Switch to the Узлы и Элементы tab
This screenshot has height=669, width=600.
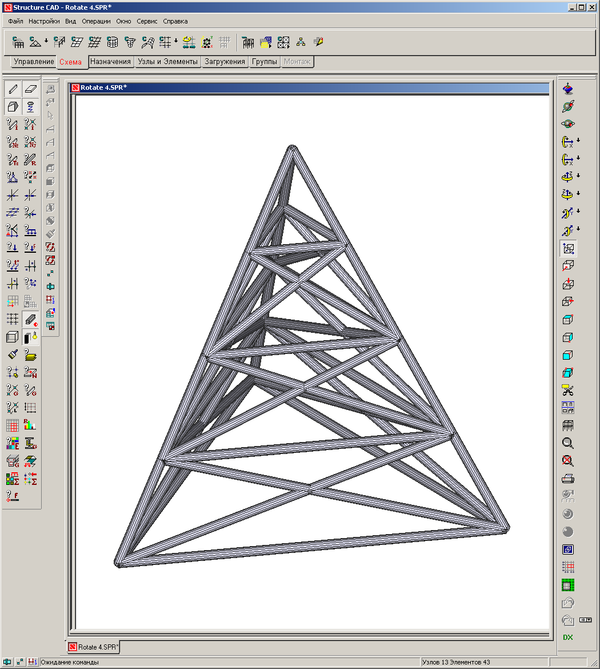(167, 62)
